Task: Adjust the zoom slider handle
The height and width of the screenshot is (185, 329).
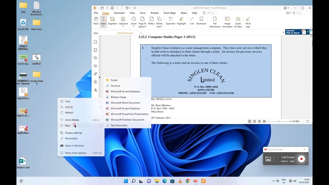Action: point(279,121)
